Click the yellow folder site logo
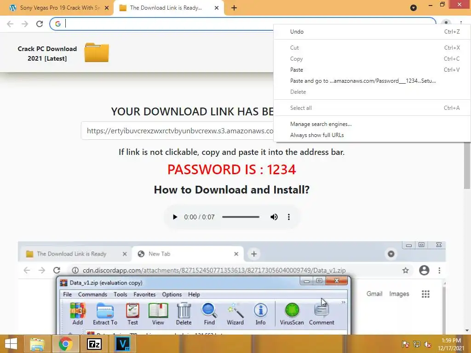This screenshot has height=353, width=471. tap(97, 52)
